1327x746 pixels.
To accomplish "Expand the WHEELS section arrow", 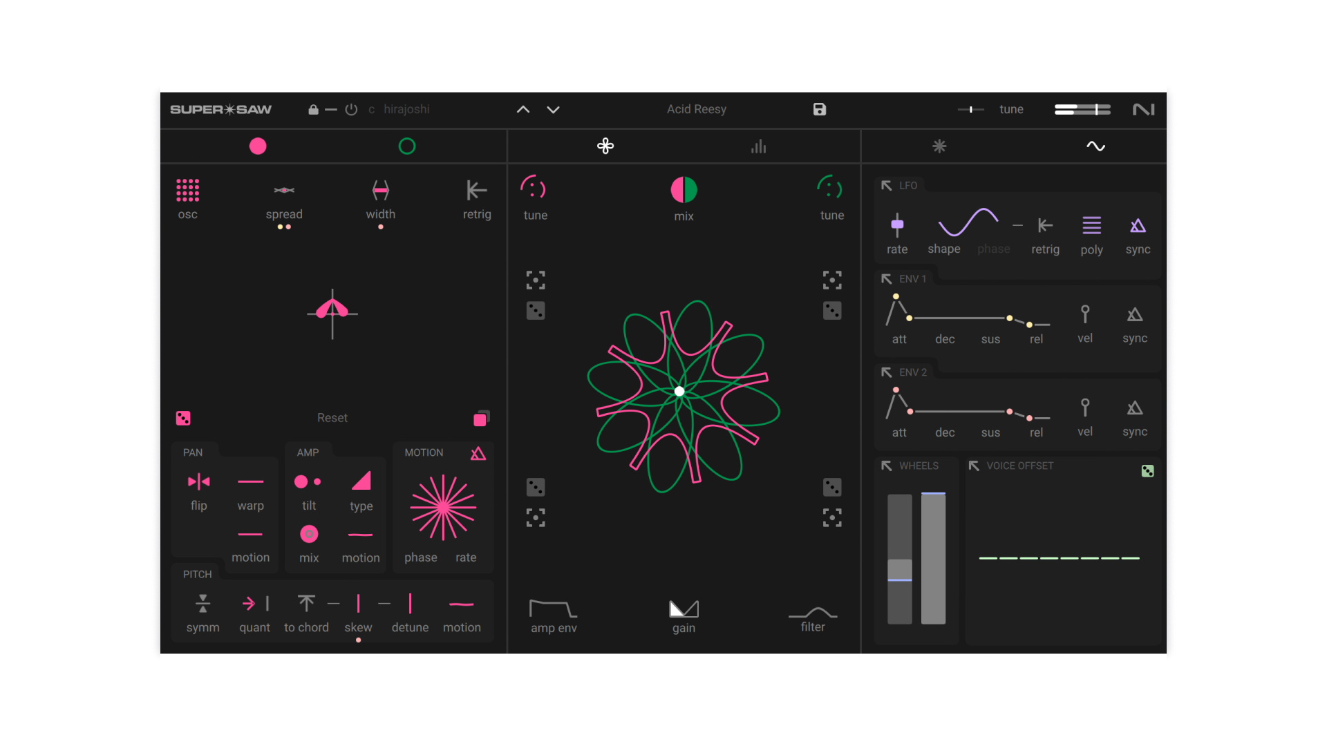I will 887,466.
